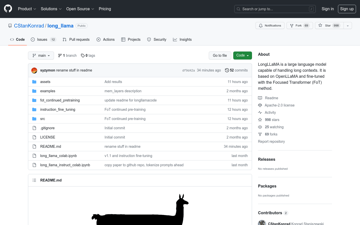Click the watching eye icon in About

pyautogui.click(x=260, y=127)
